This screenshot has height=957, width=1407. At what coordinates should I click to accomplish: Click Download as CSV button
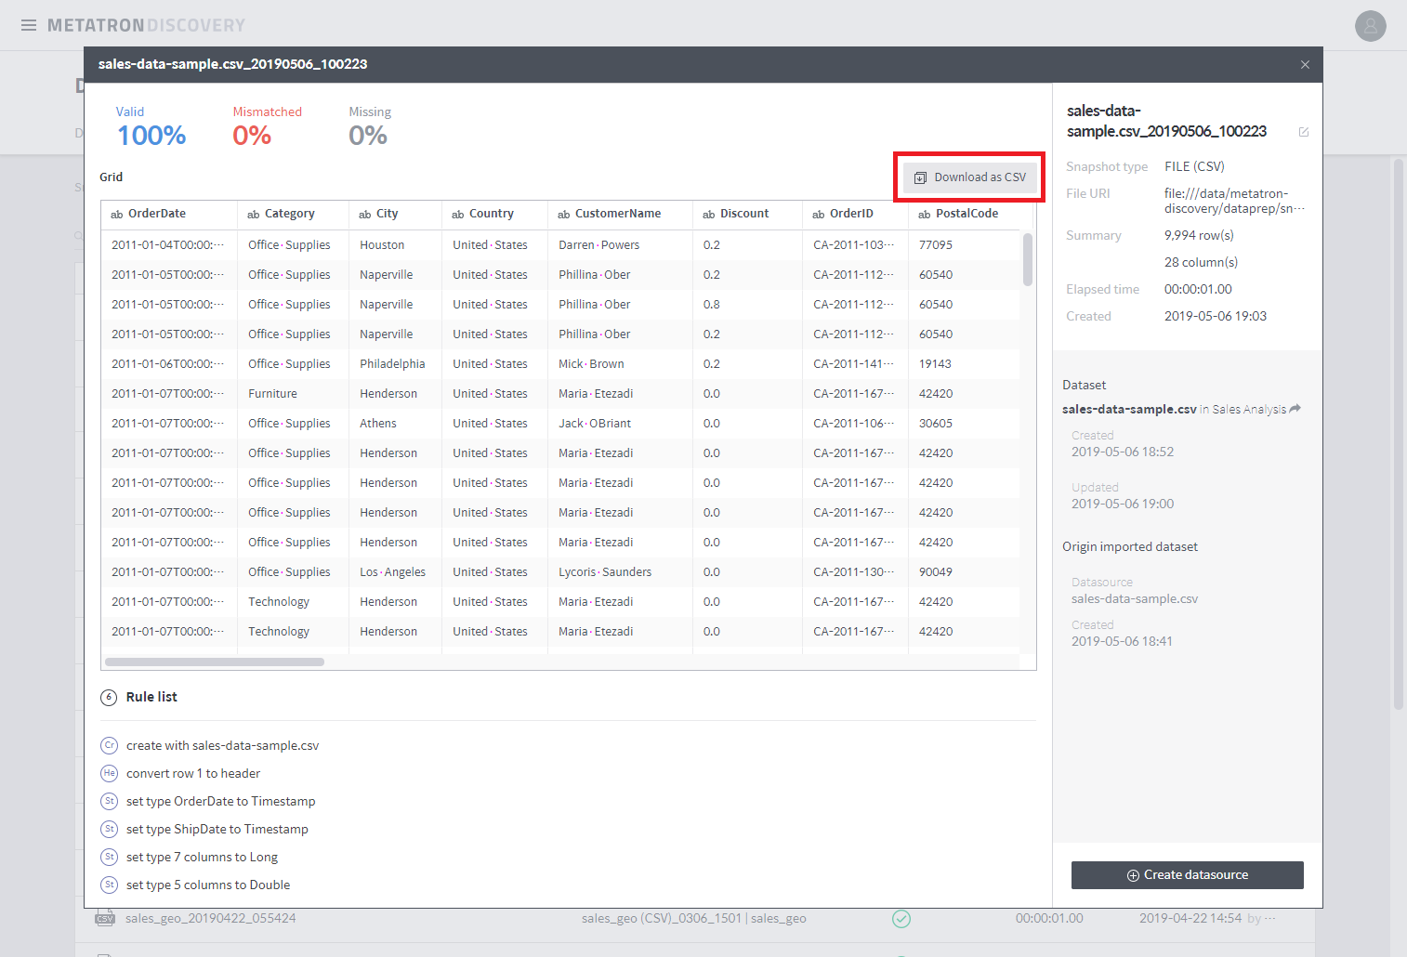click(x=970, y=177)
